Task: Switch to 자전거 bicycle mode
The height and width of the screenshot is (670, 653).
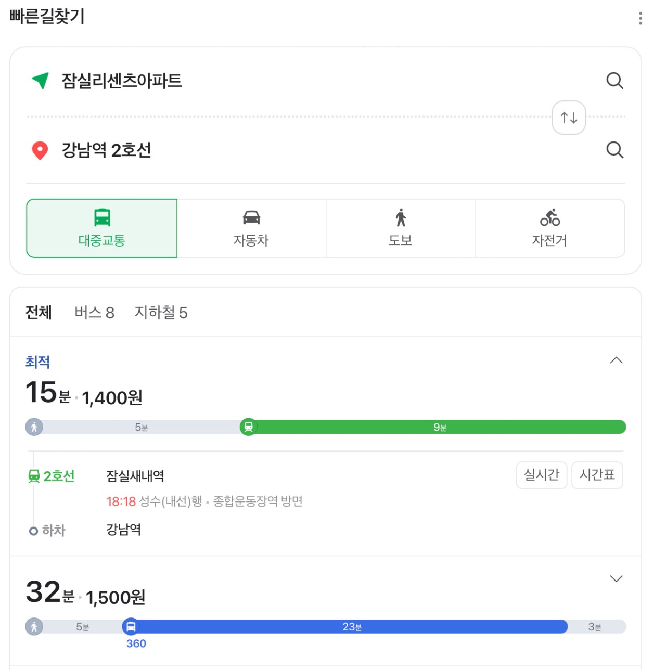Action: pos(550,228)
